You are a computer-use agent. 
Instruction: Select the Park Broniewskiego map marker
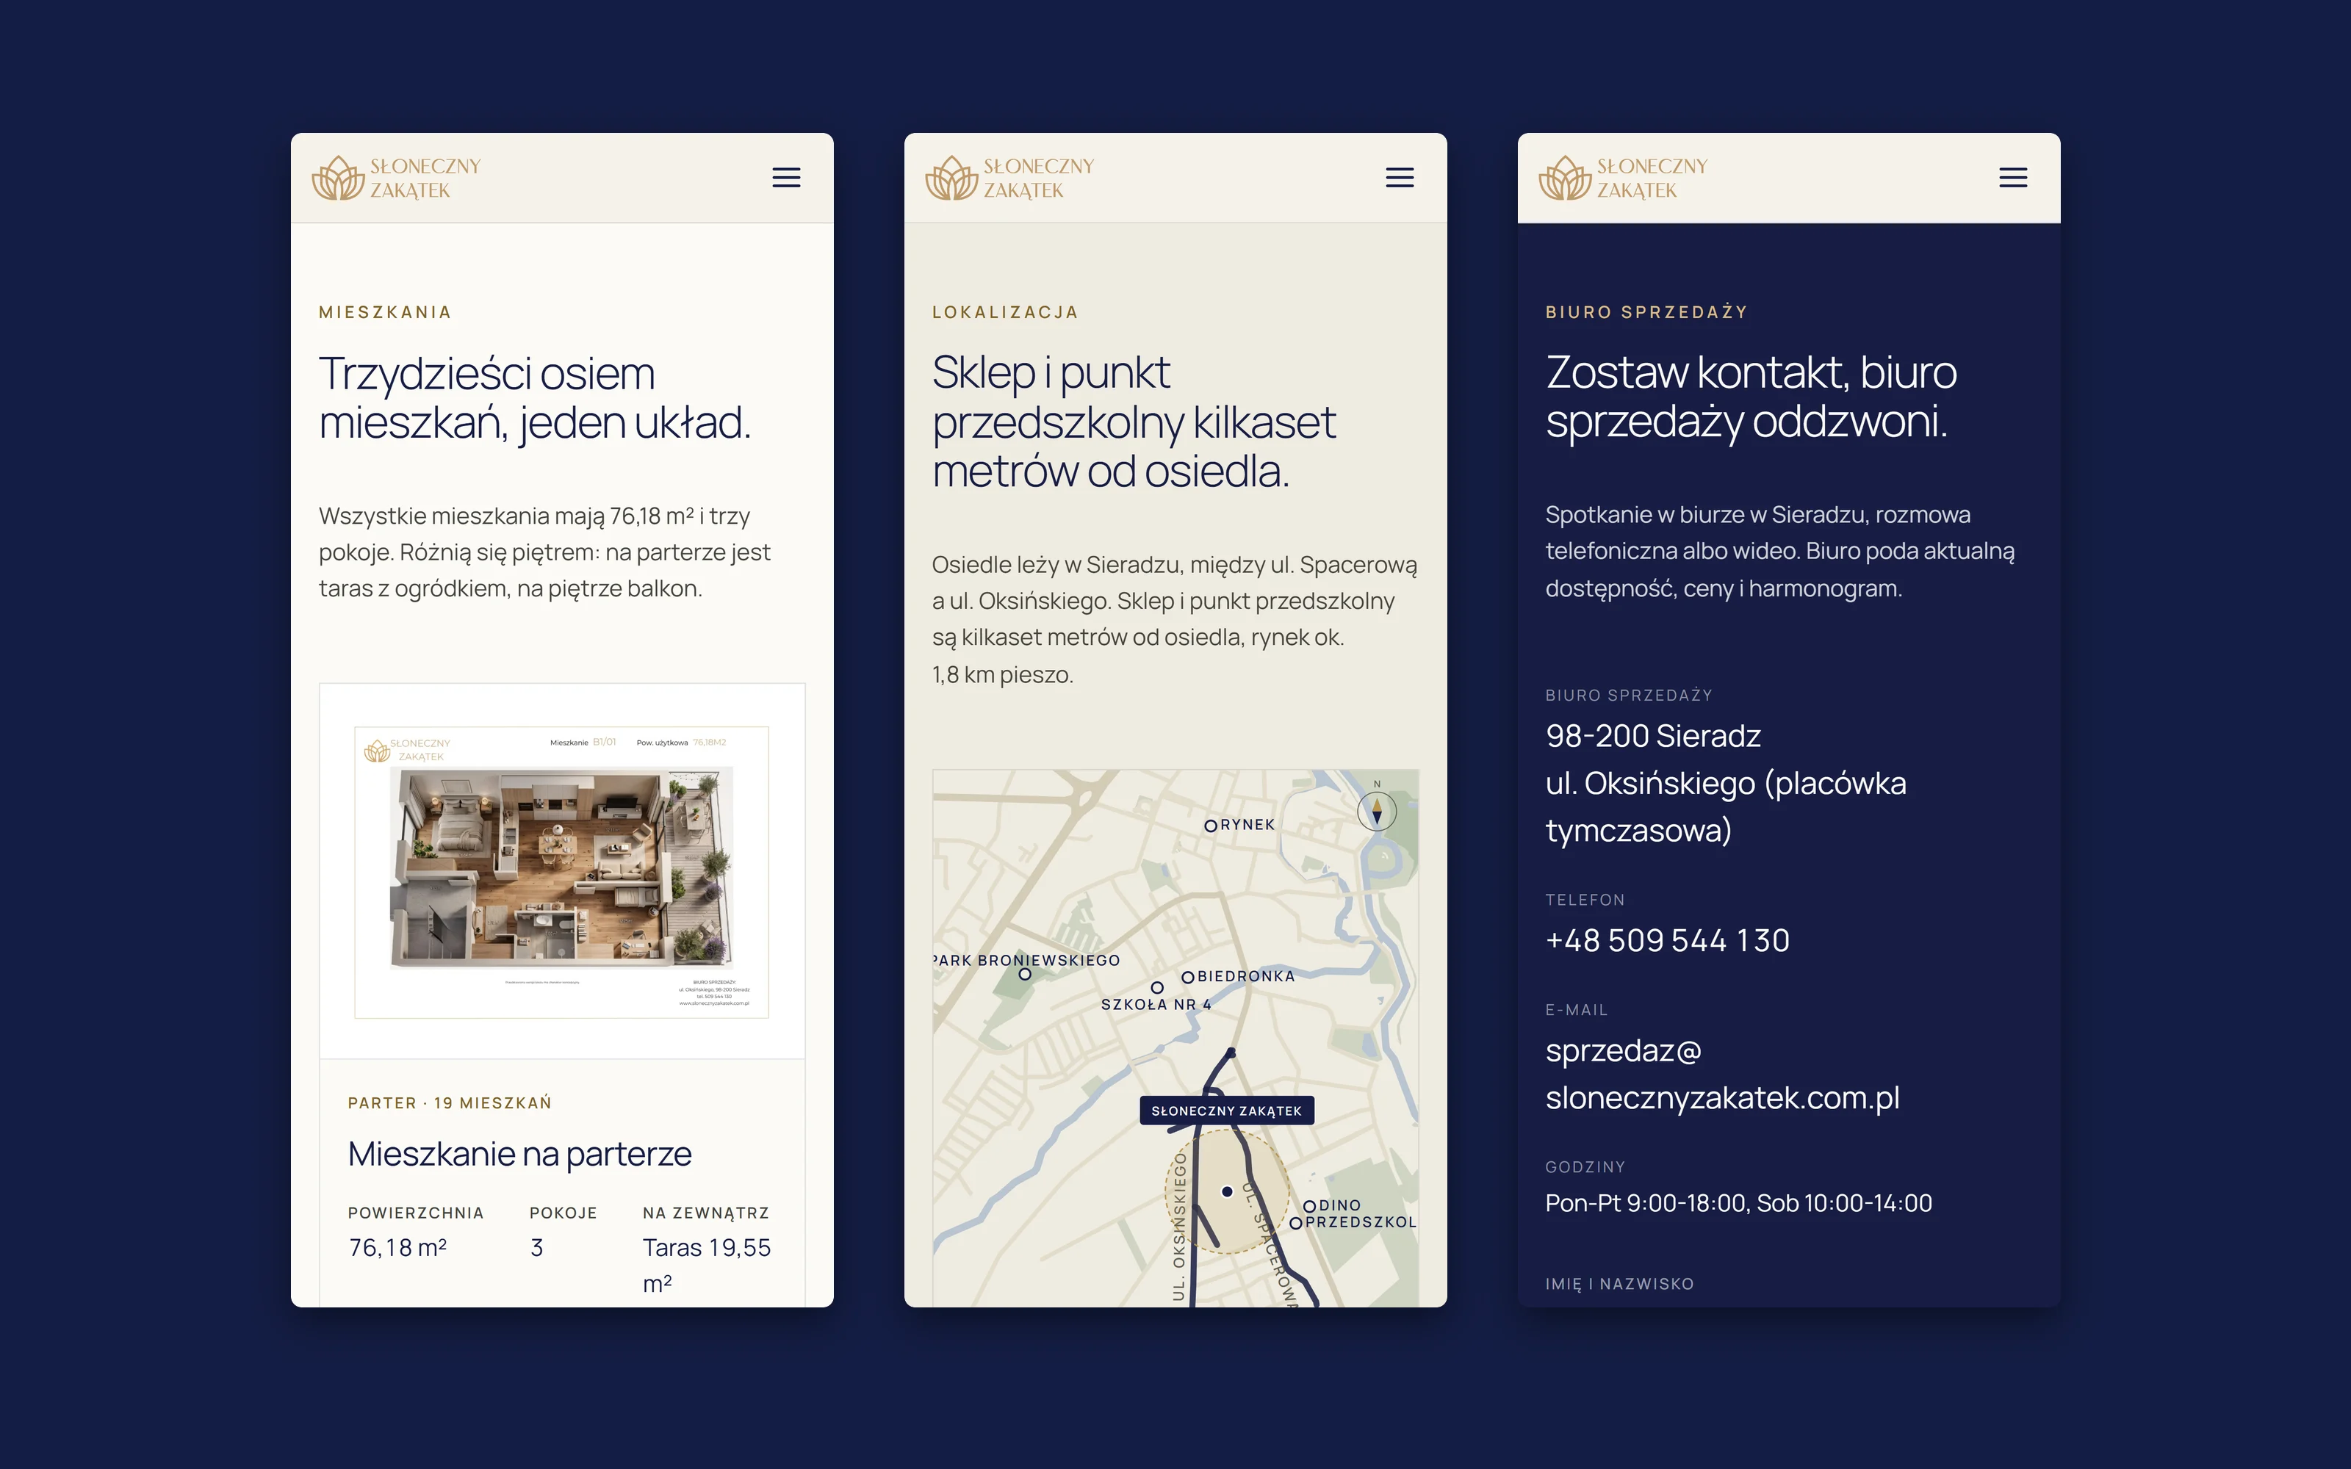click(x=1024, y=975)
